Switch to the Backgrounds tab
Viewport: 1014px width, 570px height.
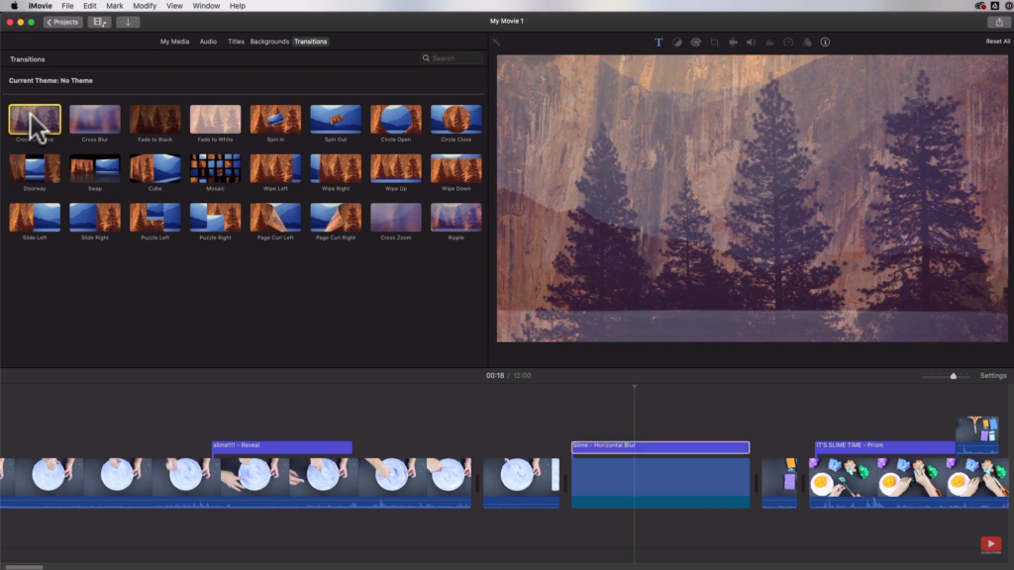coord(269,42)
